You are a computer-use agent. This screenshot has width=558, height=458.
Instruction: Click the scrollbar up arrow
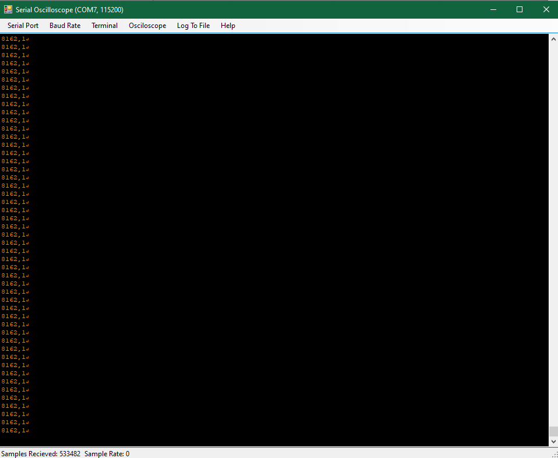553,38
